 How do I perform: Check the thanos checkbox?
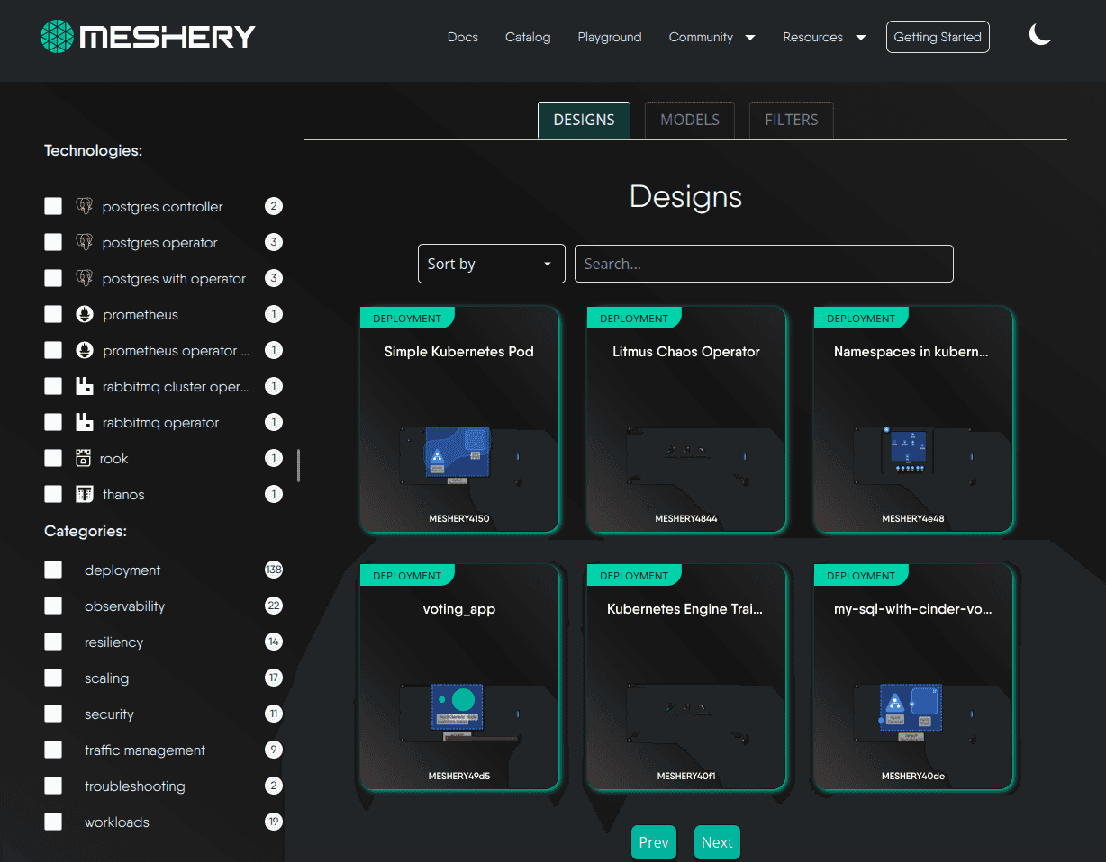(x=53, y=494)
